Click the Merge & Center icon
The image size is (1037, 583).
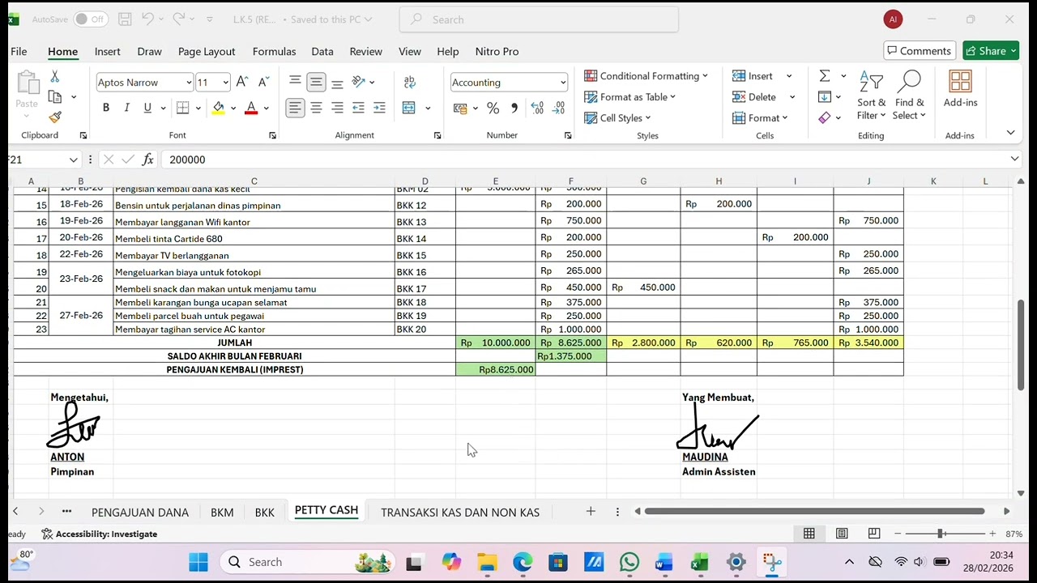pos(409,108)
